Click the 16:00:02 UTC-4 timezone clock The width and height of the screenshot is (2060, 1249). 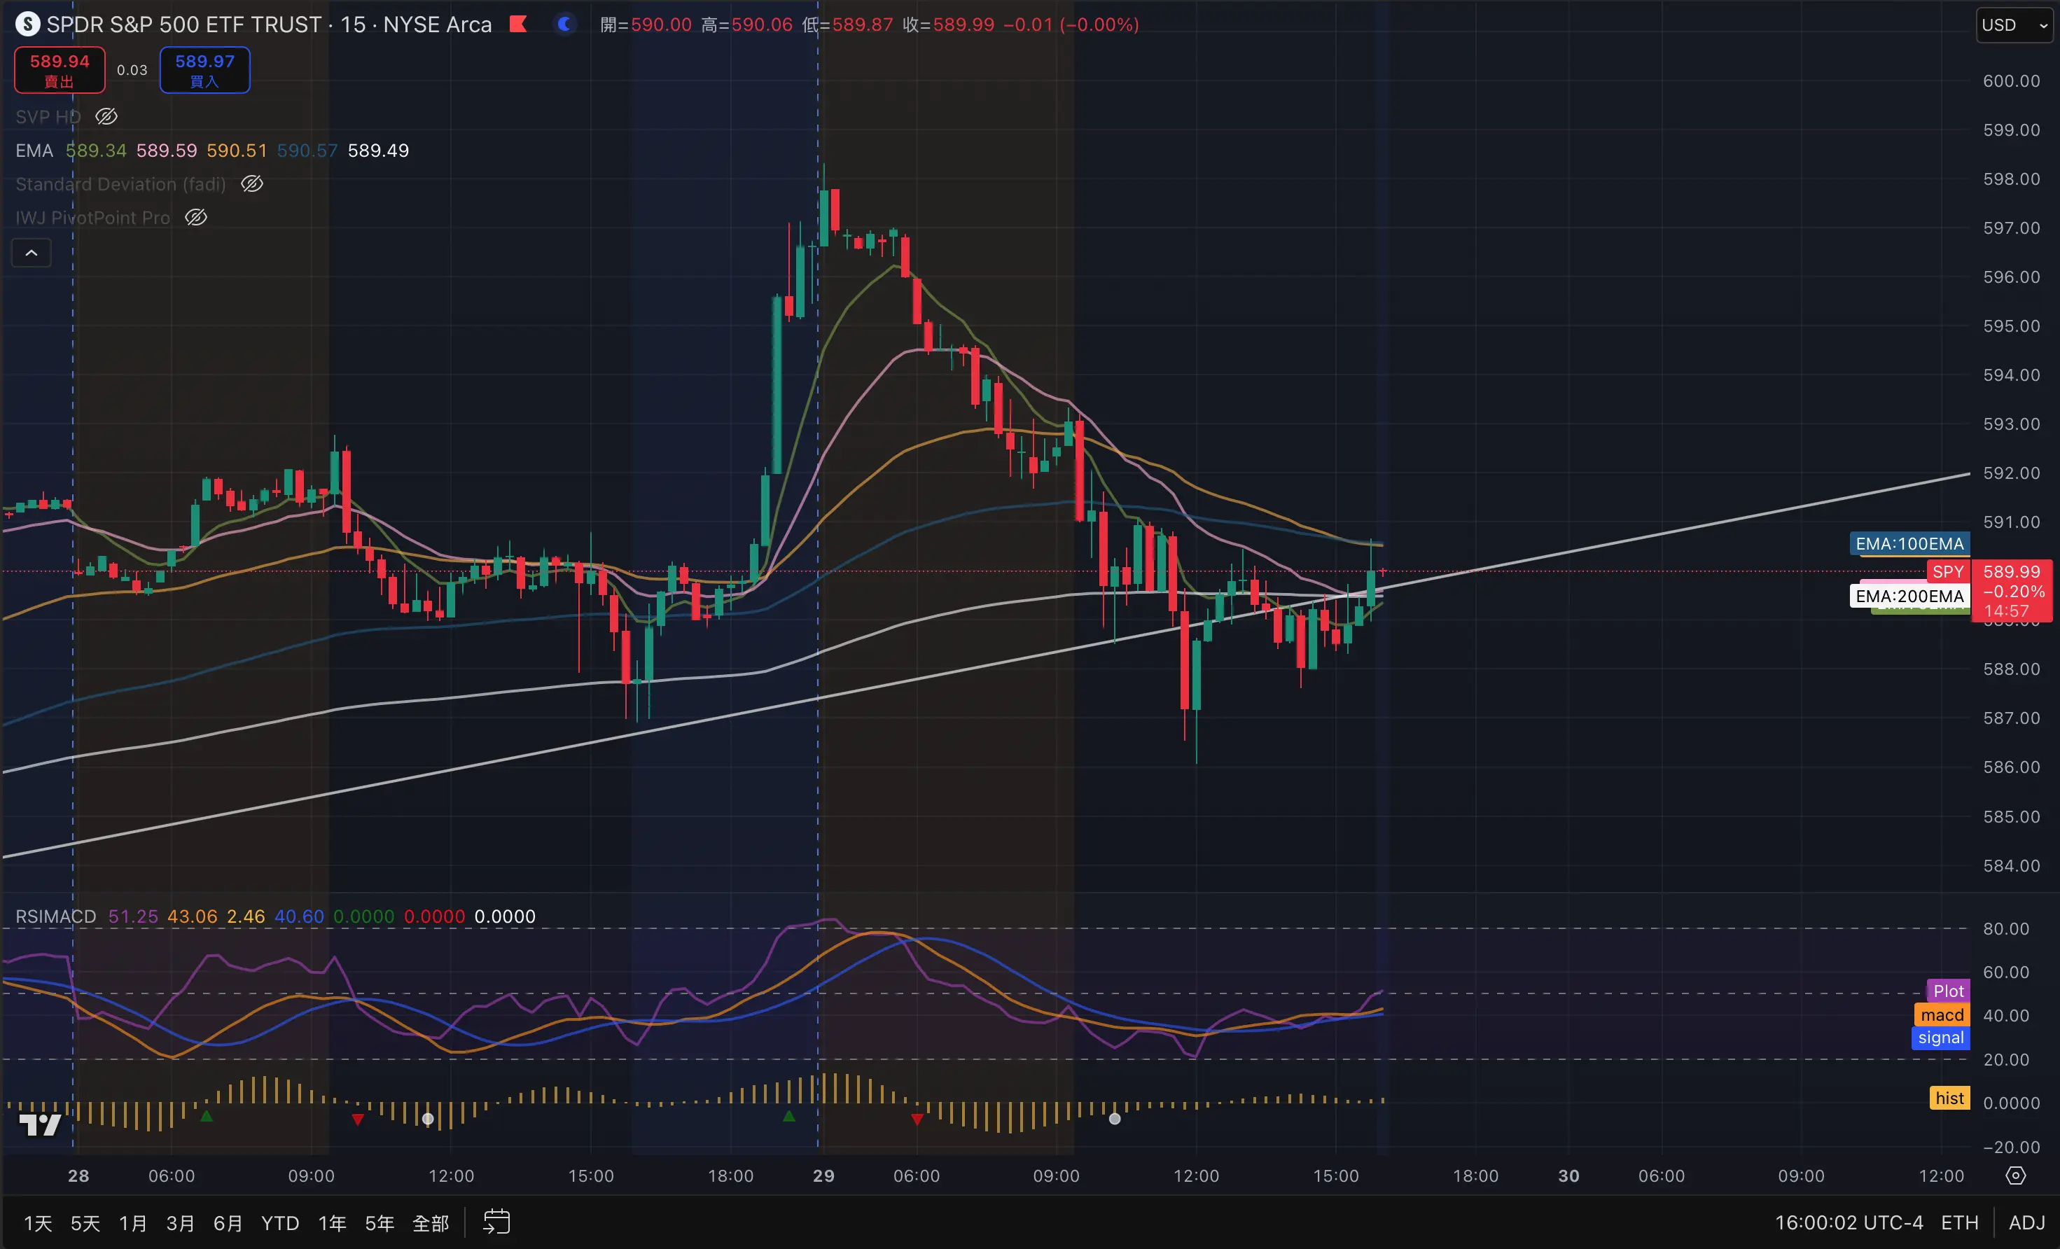(x=1849, y=1223)
